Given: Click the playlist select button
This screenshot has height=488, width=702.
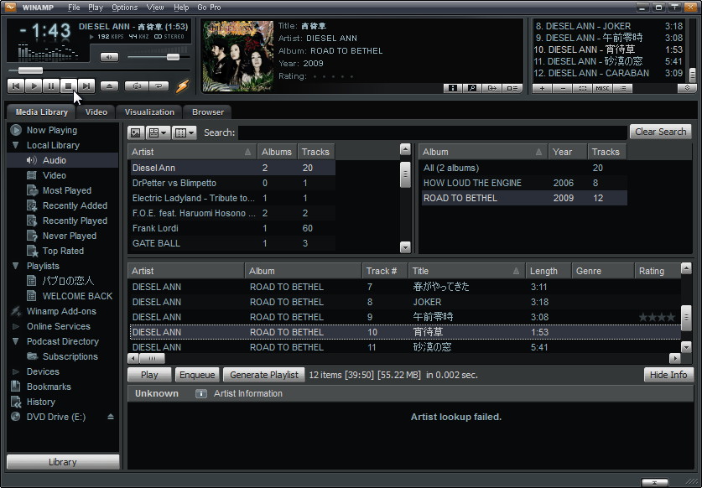Looking at the screenshot, I should [x=582, y=89].
